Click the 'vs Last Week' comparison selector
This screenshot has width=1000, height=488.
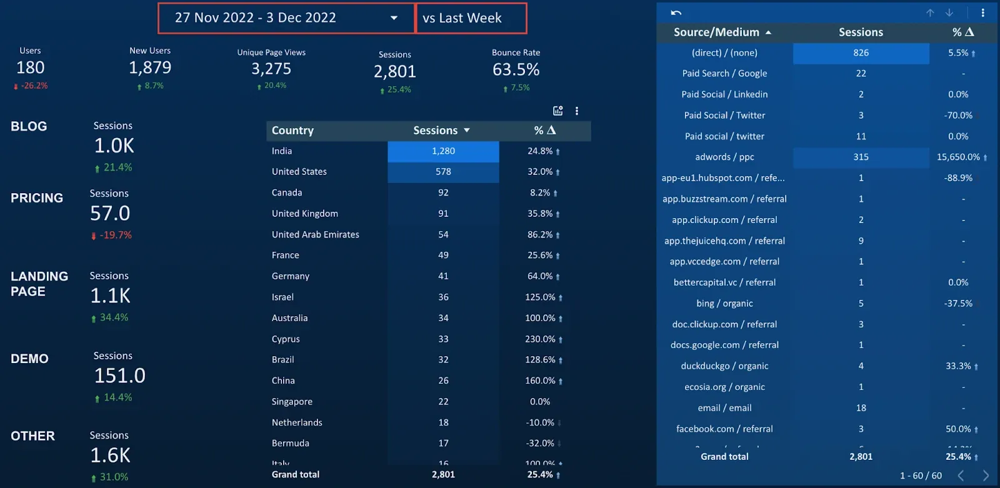pos(471,18)
